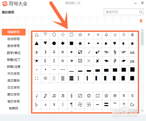Pick the solid black heart symbol
This screenshot has height=121, width=146.
(x=115, y=43)
